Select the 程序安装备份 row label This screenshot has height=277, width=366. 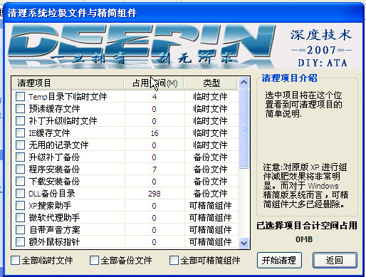[x=54, y=169]
